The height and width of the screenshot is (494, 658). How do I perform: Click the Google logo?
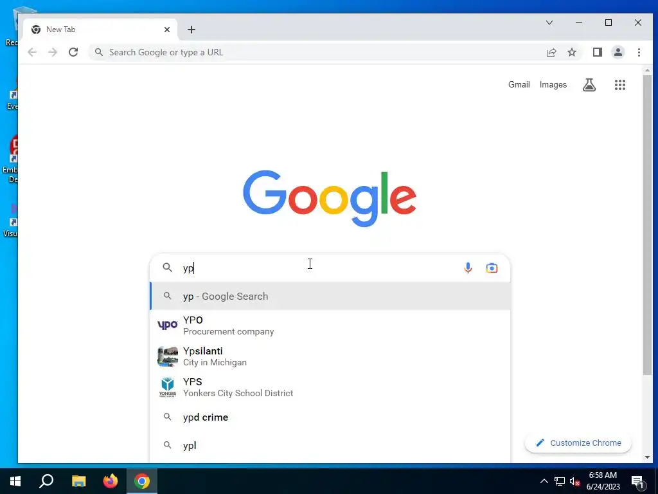(330, 198)
